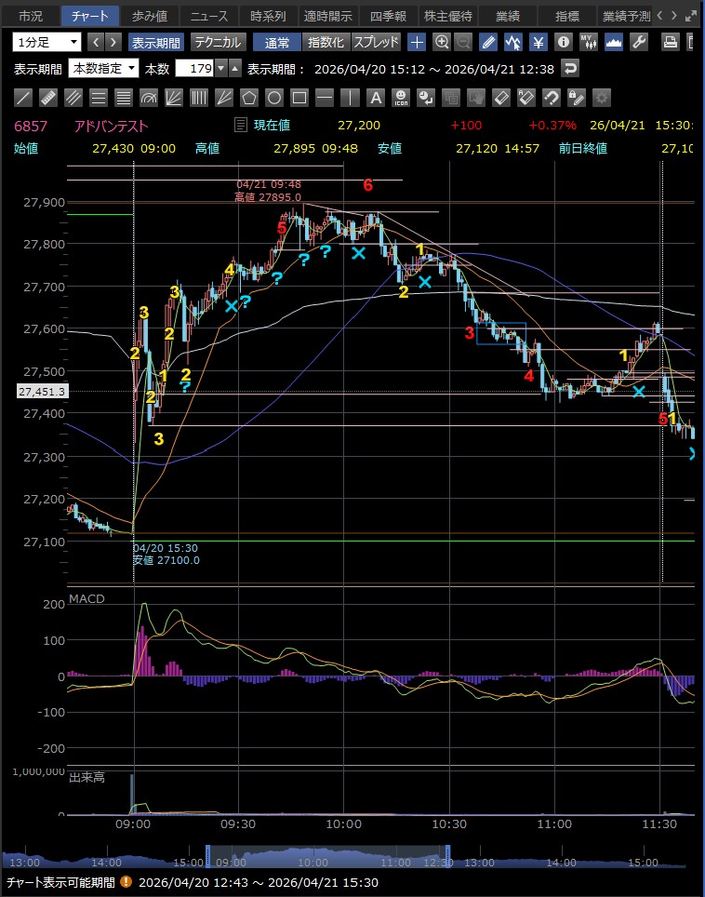705x897 pixels.
Task: Expand the bar count 179 dropdown arrow
Action: (220, 68)
